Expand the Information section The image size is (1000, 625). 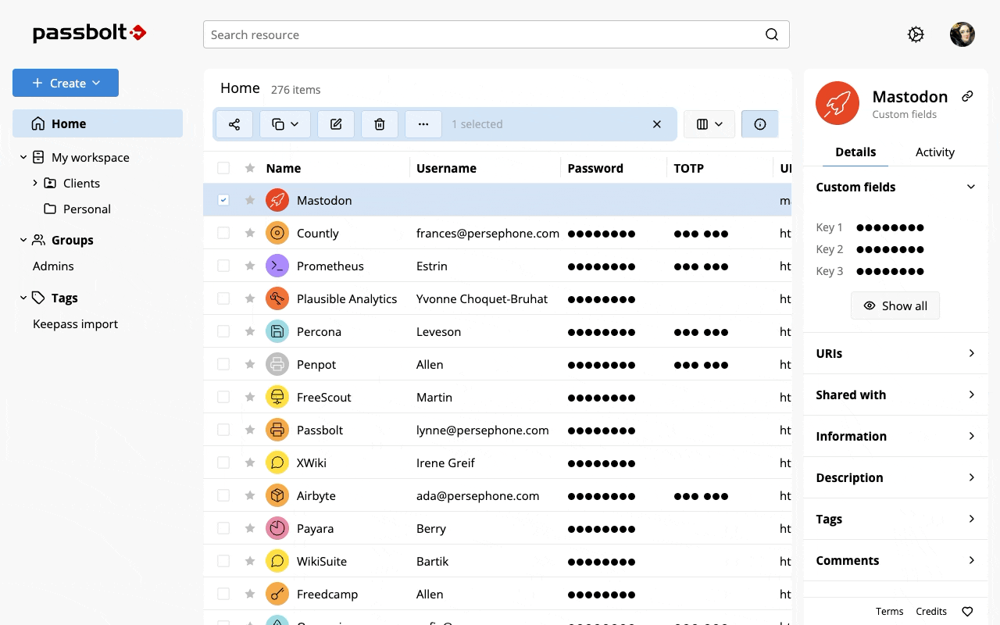896,436
